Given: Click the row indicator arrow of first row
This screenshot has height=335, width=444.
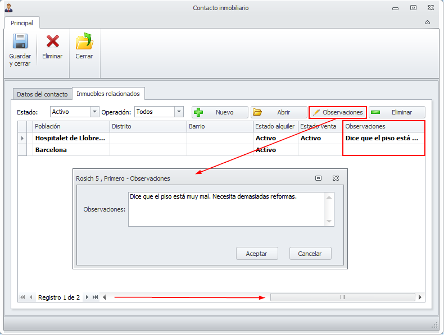Looking at the screenshot, I should click(x=22, y=138).
